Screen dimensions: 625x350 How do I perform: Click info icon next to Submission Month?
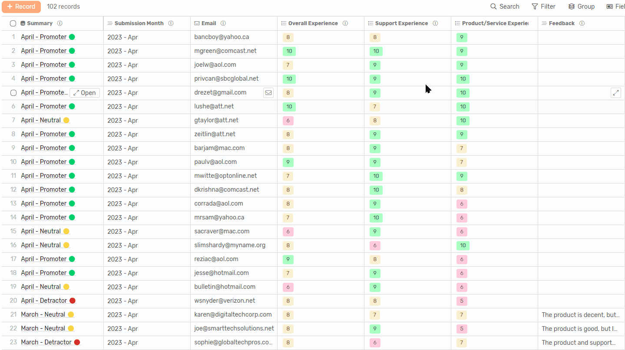coord(171,23)
